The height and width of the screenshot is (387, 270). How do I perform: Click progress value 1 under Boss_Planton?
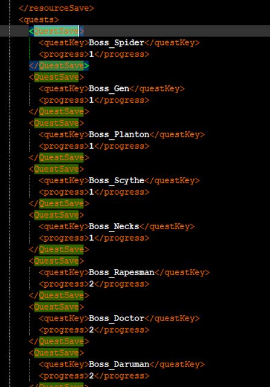91,146
